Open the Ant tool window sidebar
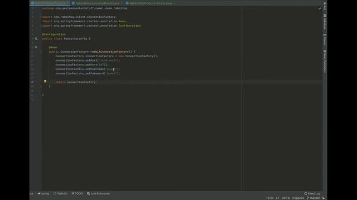 325,6
